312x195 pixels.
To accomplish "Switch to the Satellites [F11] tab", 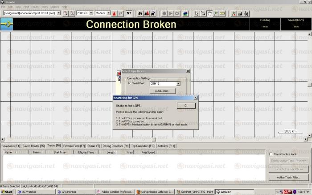I will coord(167,146).
